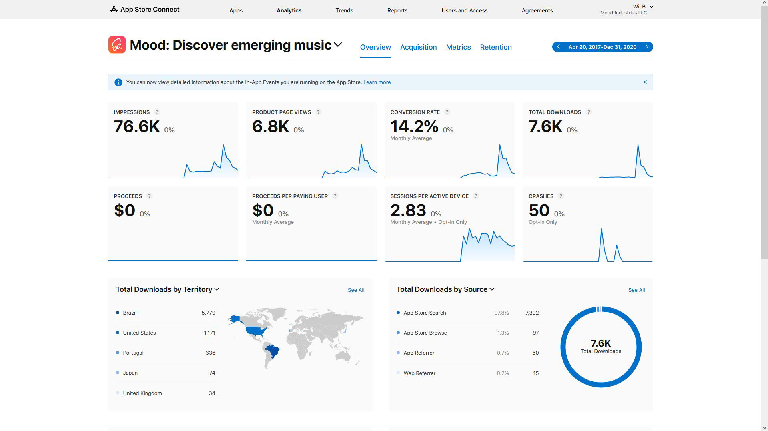Click the Mood app icon

tap(117, 45)
